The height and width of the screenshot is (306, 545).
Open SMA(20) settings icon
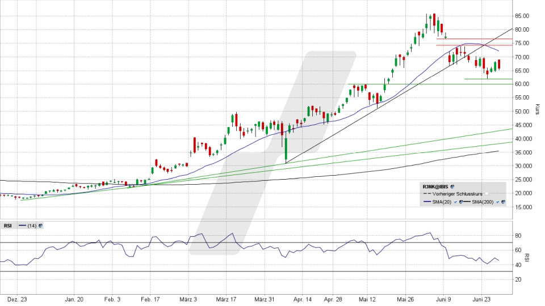(x=460, y=202)
